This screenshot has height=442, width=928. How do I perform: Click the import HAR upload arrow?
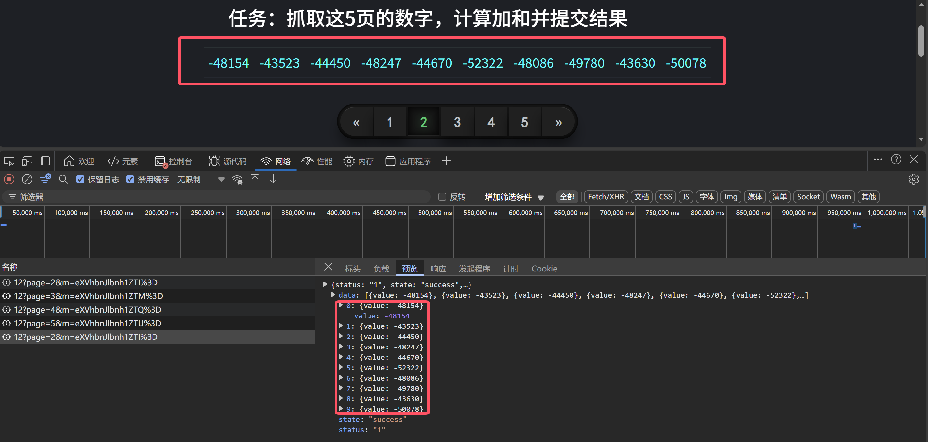255,179
